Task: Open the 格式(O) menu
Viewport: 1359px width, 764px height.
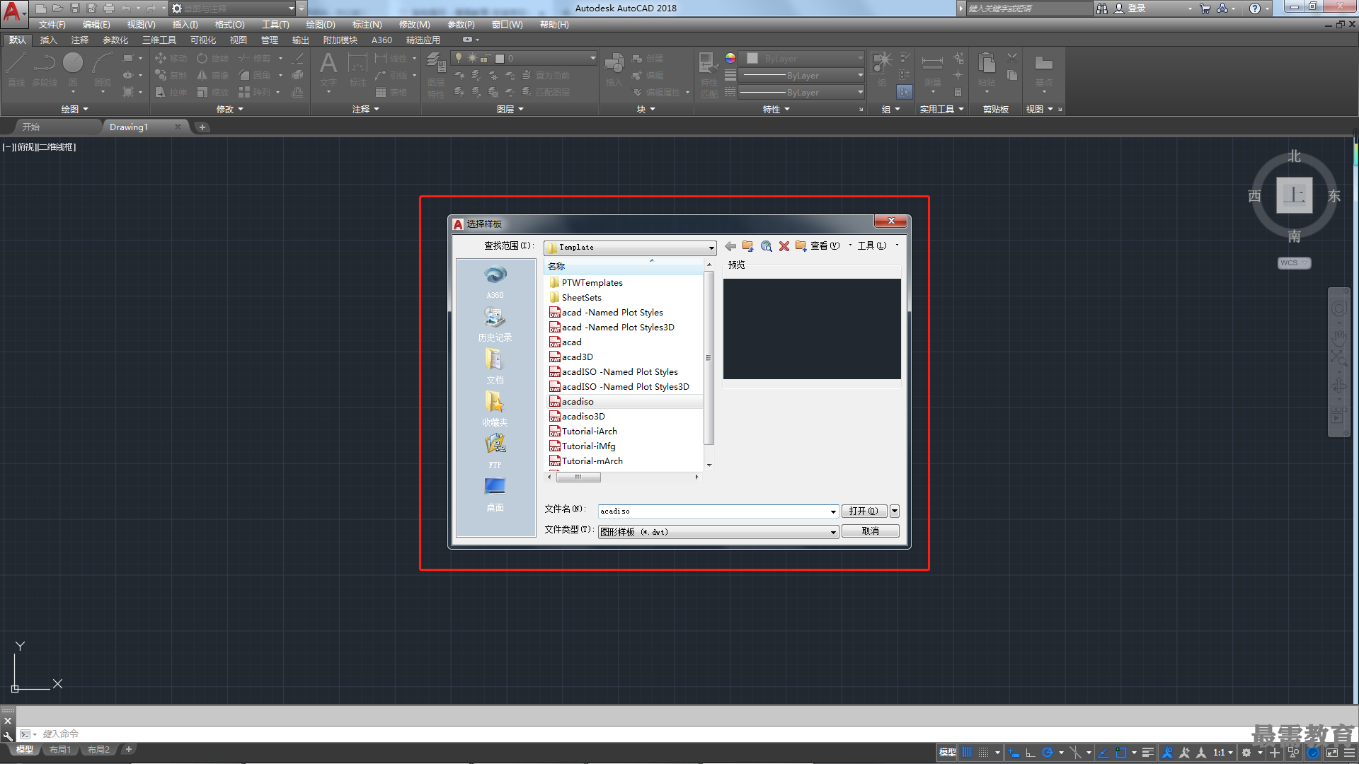Action: coord(229,25)
